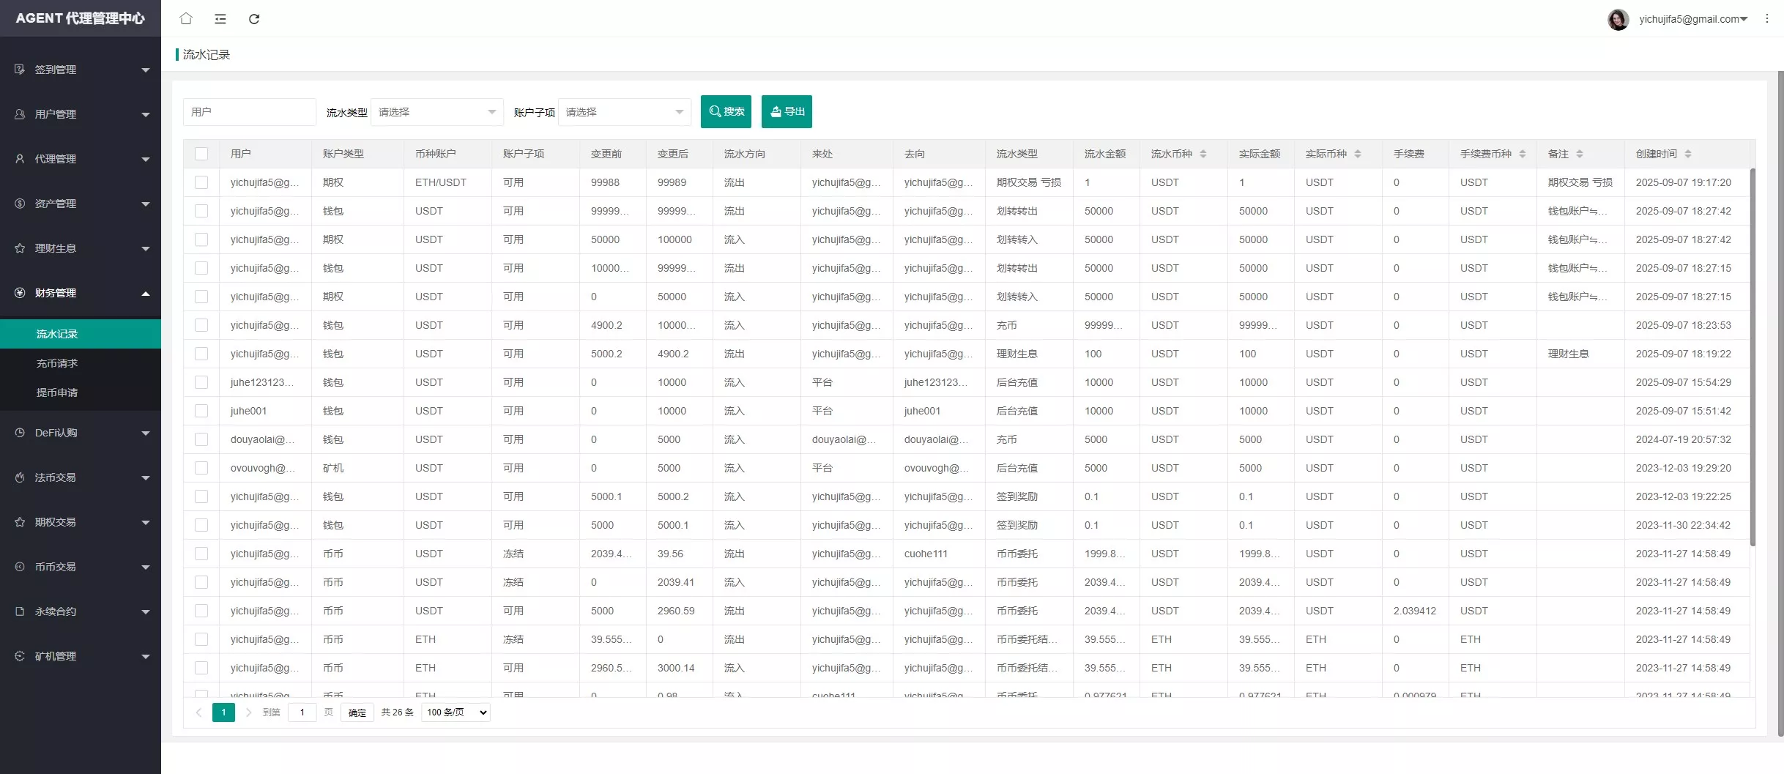Collapse sidebar using the menu toggle icon
Image resolution: width=1784 pixels, height=774 pixels.
(220, 19)
